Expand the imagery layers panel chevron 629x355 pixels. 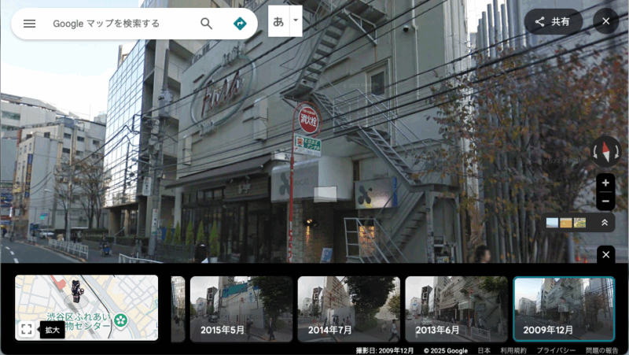(605, 223)
